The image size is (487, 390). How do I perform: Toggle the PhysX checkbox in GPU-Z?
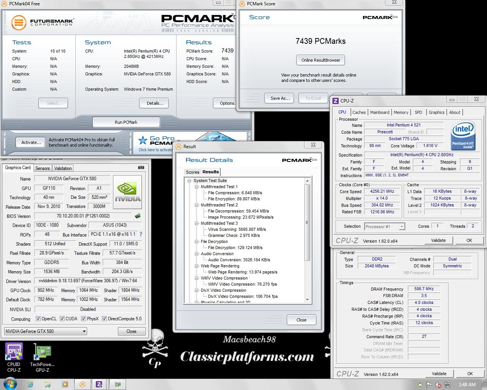click(83, 319)
